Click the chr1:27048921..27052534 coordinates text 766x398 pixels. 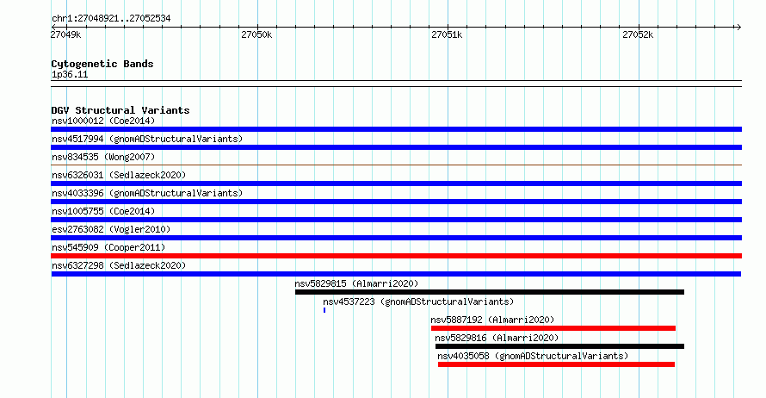pos(111,19)
